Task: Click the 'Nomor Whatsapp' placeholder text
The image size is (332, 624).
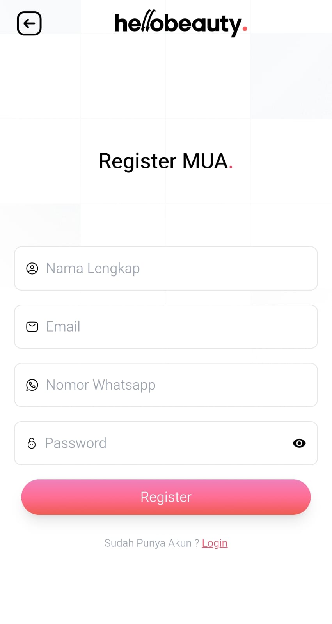Action: [x=101, y=385]
